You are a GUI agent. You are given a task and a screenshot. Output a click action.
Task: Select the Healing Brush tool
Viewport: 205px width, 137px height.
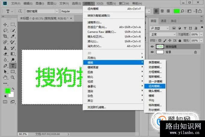point(5,42)
